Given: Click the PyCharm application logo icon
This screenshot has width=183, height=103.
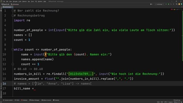Looking at the screenshot, I should coord(1,1).
